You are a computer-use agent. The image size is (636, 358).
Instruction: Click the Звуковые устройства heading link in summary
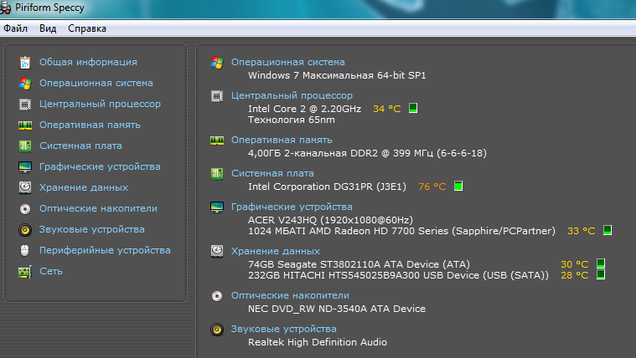point(283,329)
